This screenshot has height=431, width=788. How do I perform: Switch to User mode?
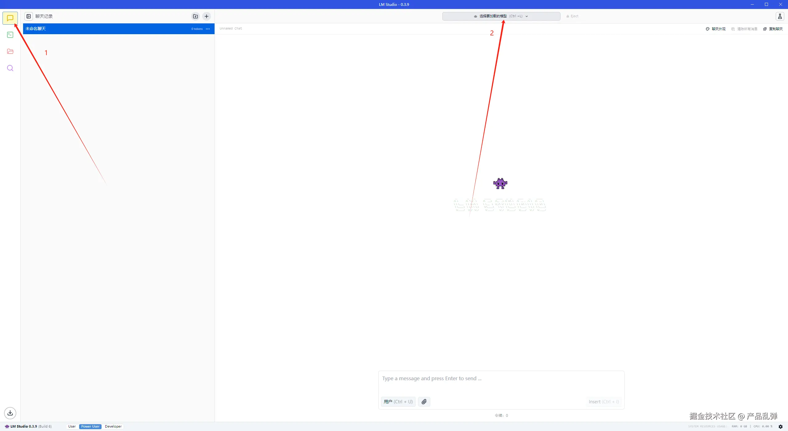72,427
